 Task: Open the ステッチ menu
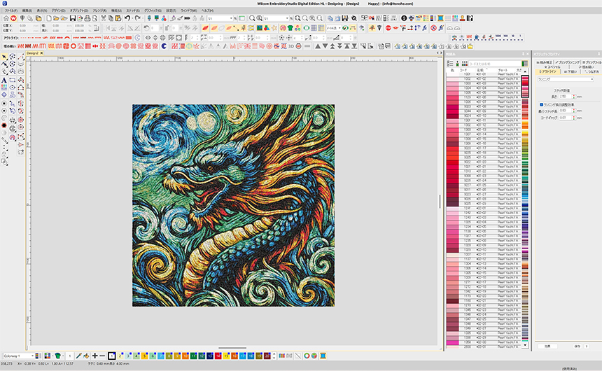click(x=133, y=11)
